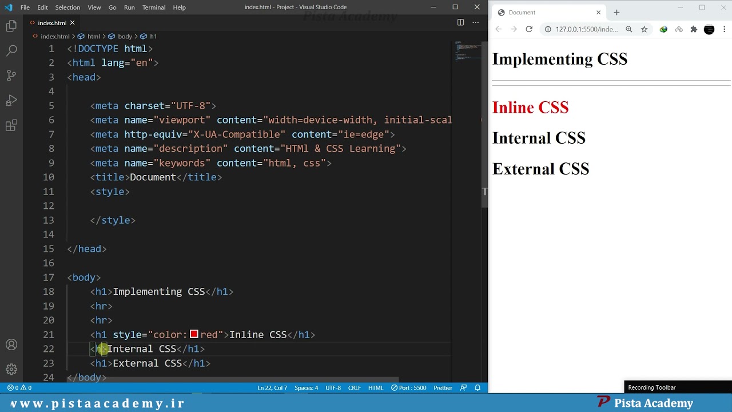
Task: Go back in Chrome browser
Action: [498, 29]
